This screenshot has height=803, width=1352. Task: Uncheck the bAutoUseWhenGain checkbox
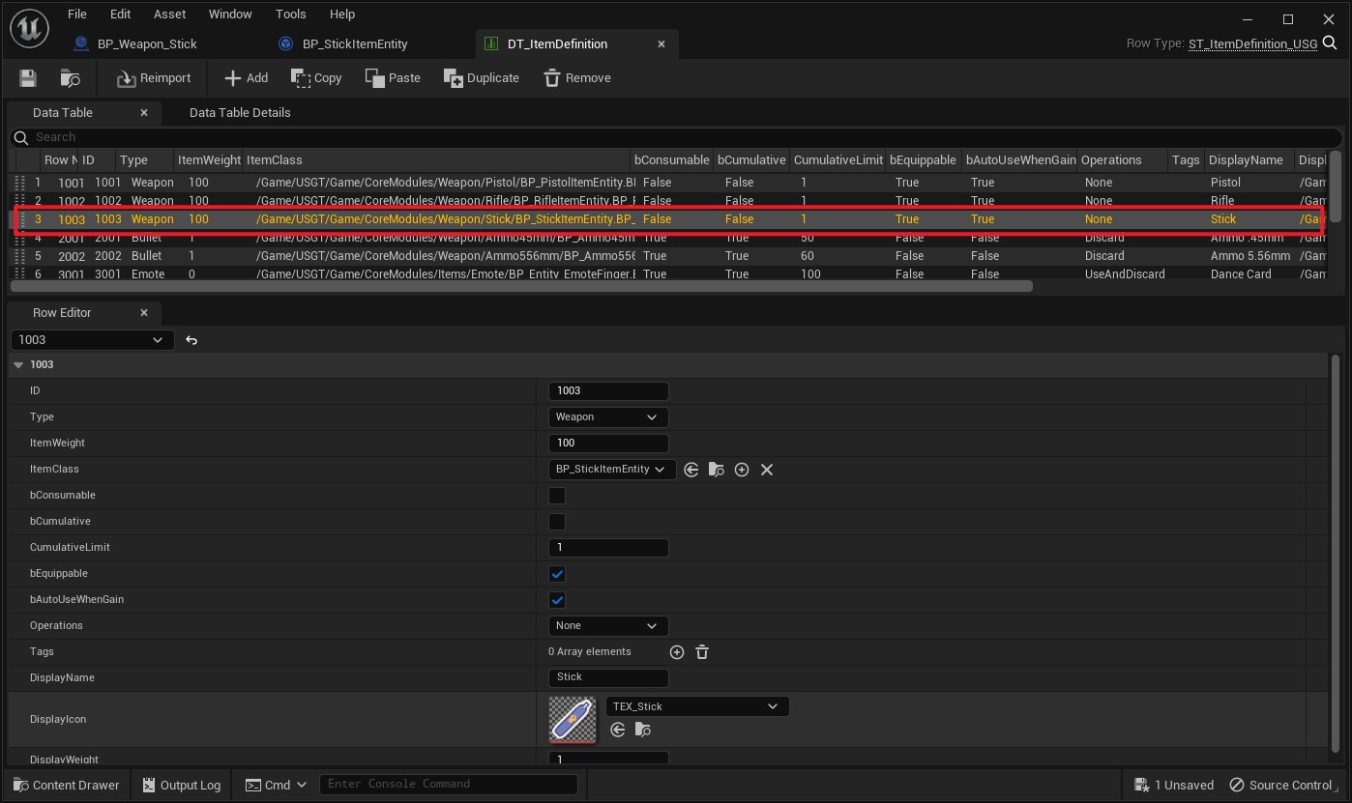pyautogui.click(x=557, y=600)
